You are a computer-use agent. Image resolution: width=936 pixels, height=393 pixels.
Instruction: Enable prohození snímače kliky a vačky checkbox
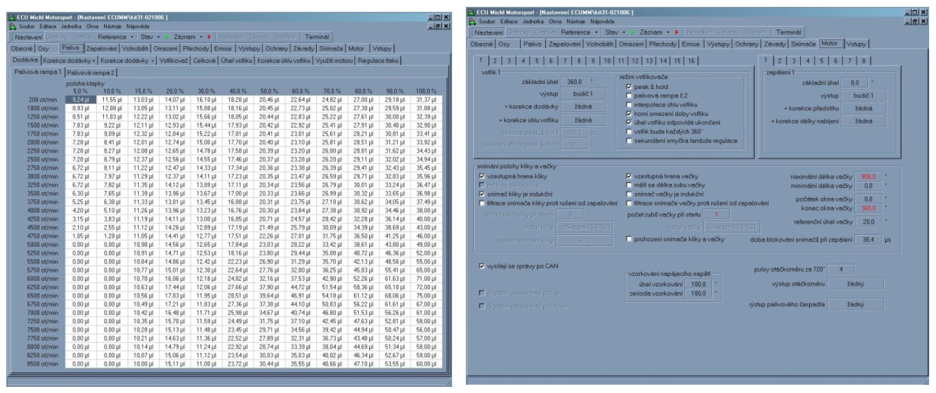click(628, 239)
